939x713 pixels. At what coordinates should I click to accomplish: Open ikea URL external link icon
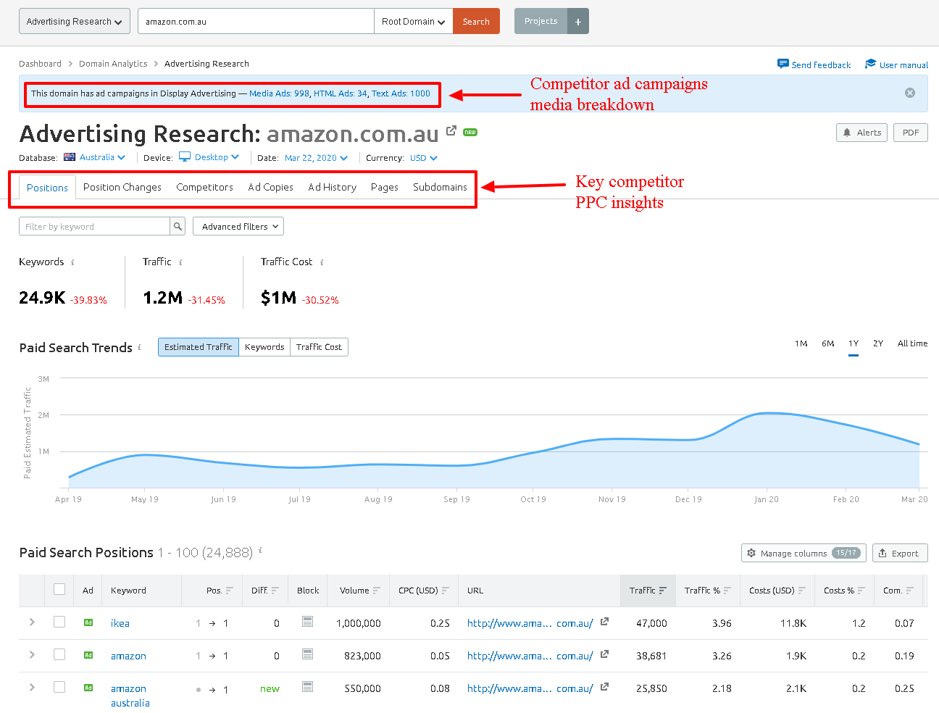pos(605,622)
